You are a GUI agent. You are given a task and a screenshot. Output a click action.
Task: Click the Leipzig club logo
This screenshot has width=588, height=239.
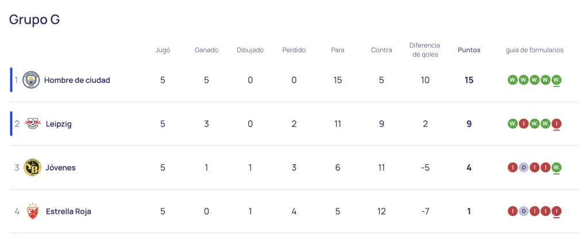32,124
